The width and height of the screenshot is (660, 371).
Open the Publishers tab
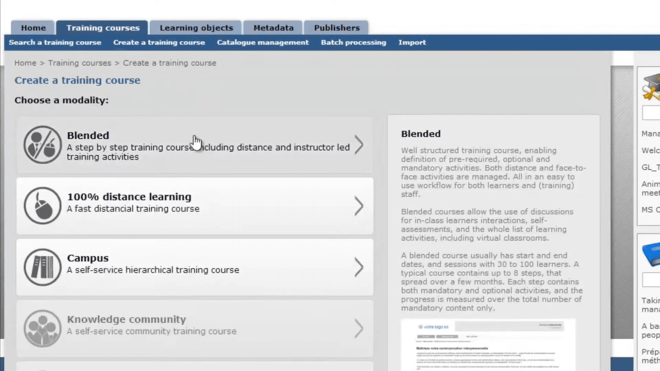336,28
